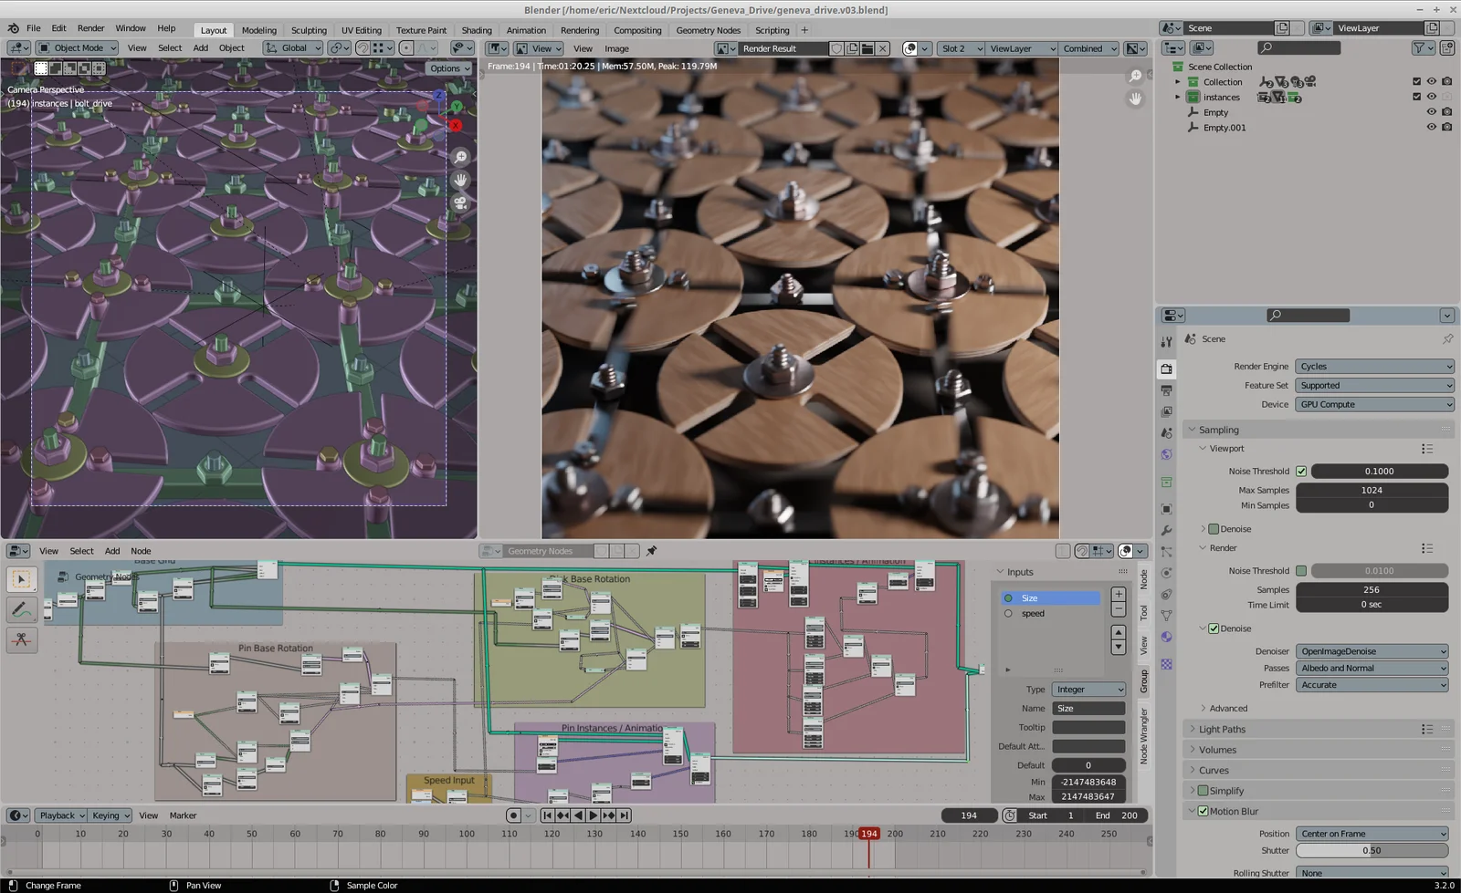This screenshot has width=1461, height=893.
Task: Open the Output Properties tab
Action: click(1166, 389)
